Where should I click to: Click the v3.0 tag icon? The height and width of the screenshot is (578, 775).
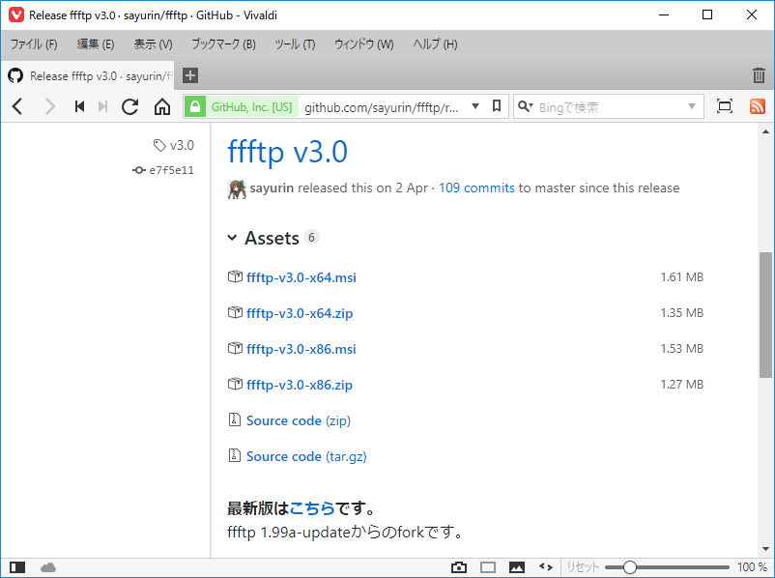pyautogui.click(x=159, y=145)
